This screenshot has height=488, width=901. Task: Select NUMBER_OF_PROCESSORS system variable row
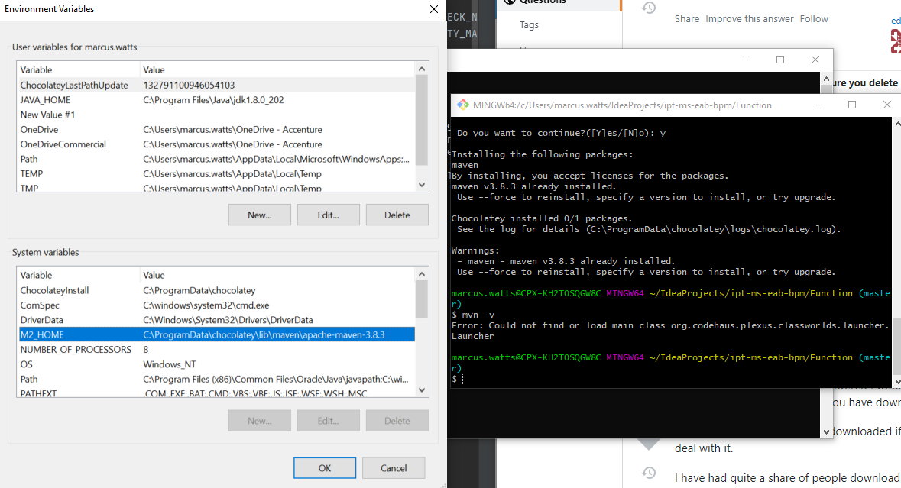[216, 350]
